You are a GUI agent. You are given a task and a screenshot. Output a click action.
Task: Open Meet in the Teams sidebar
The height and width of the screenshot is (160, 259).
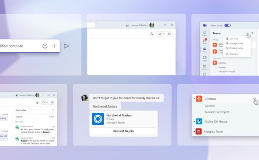(205, 59)
